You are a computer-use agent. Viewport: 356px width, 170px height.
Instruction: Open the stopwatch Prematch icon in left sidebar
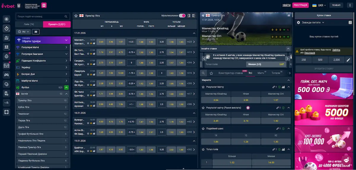pos(7,28)
